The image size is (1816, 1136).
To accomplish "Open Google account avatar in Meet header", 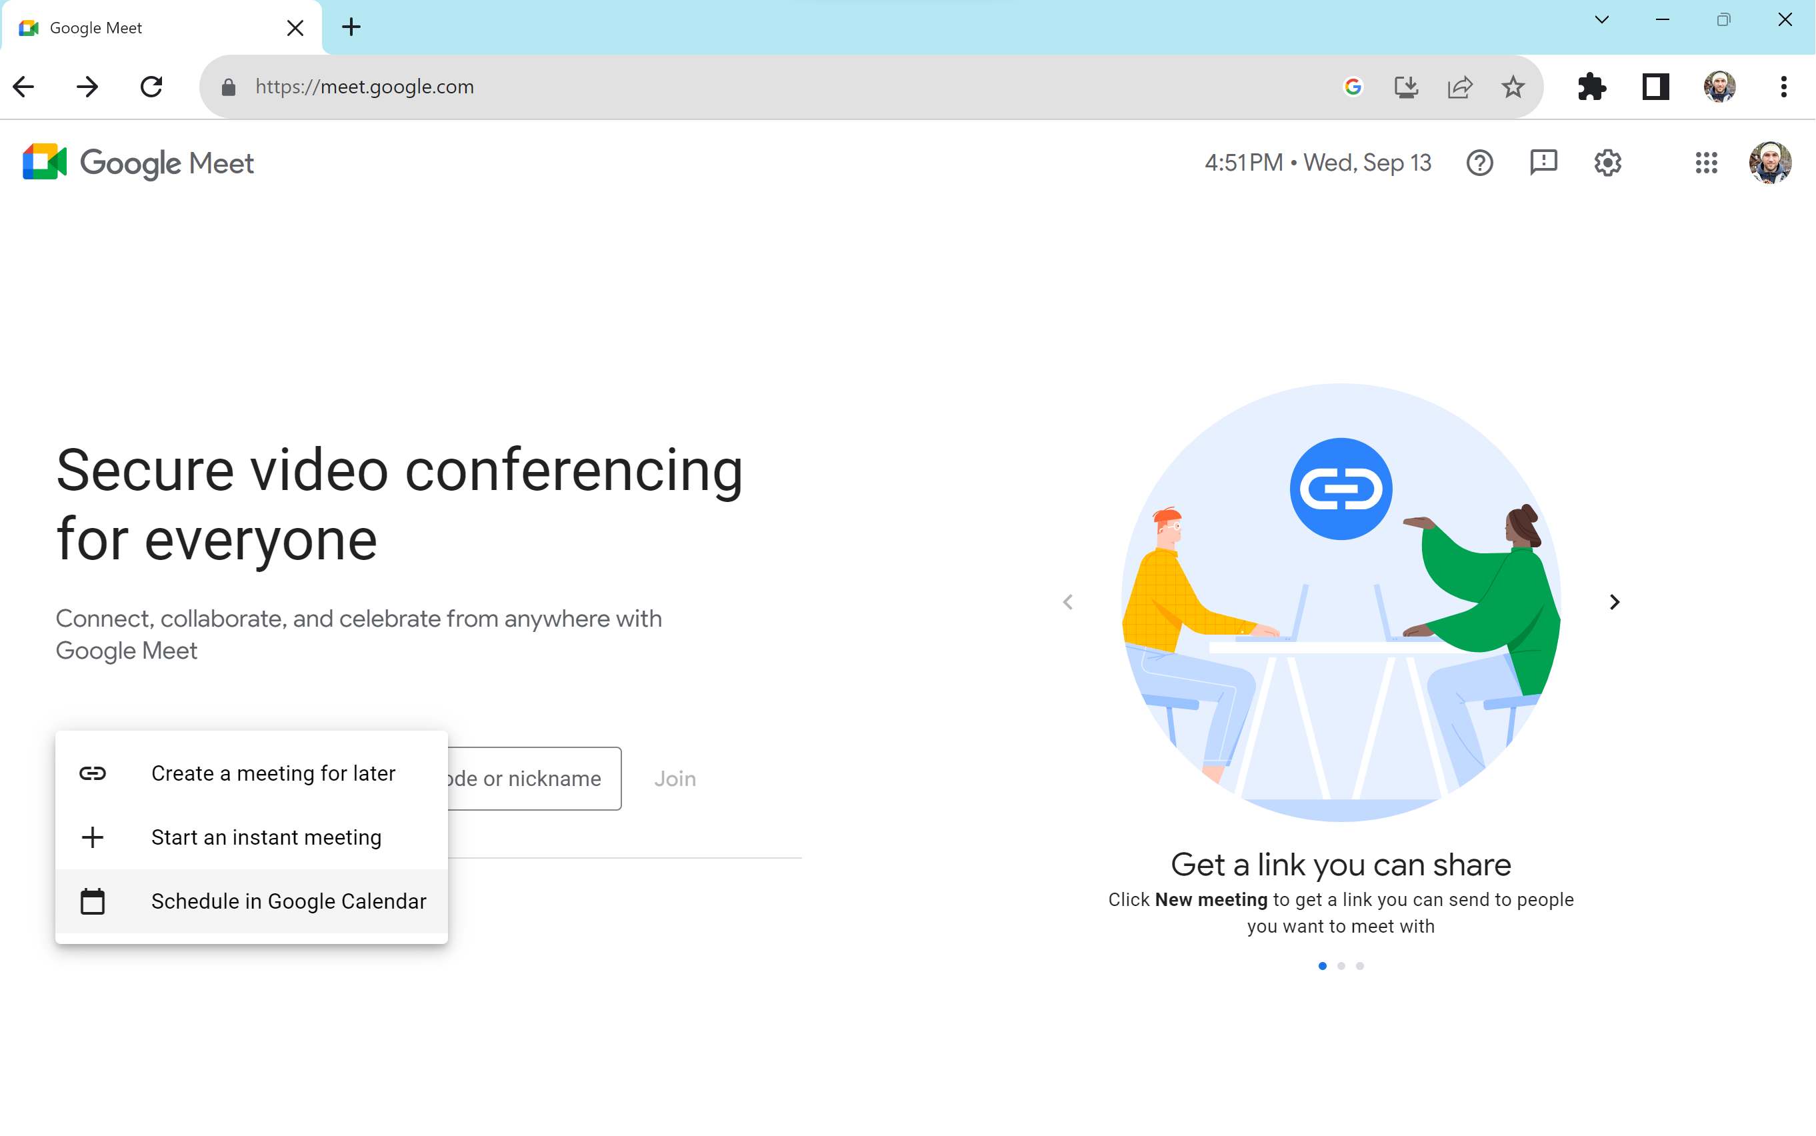I will [1770, 162].
